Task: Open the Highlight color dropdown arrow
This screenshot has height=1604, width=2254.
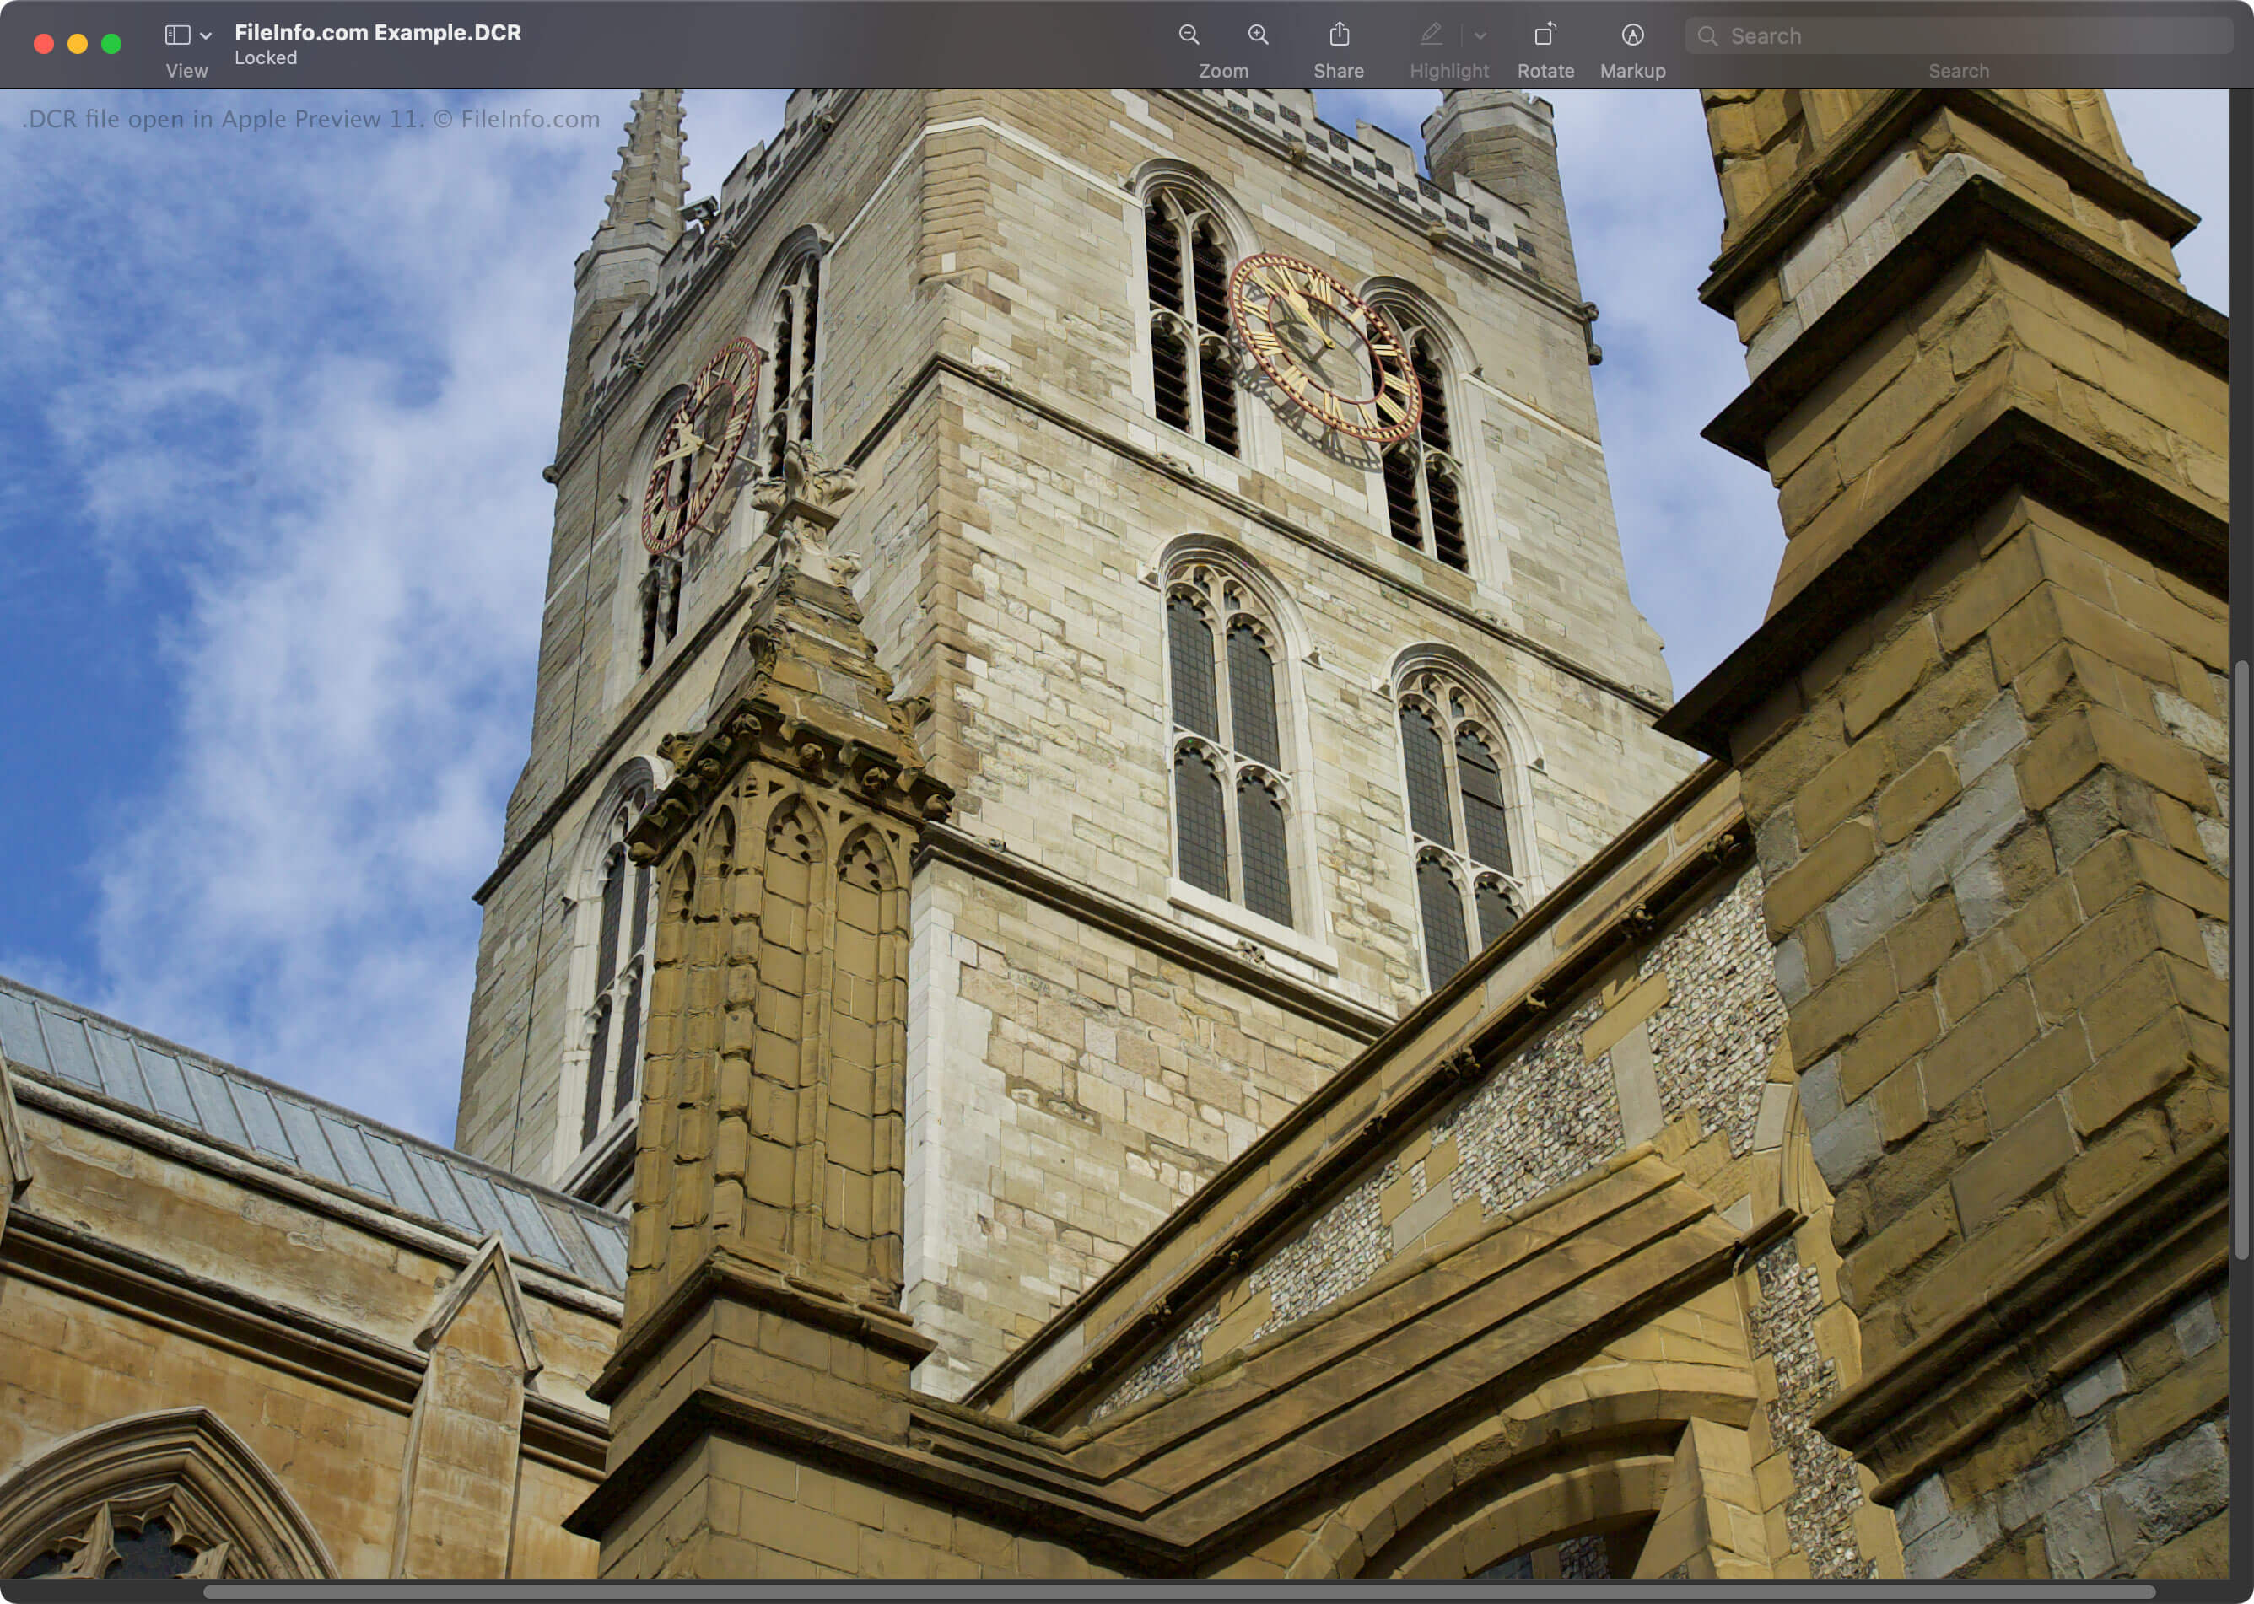Action: coord(1480,35)
